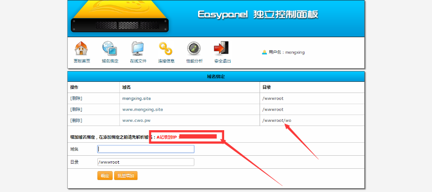Open the 面板首页 home icon
Viewport: 432px width, 192px height.
point(82,49)
